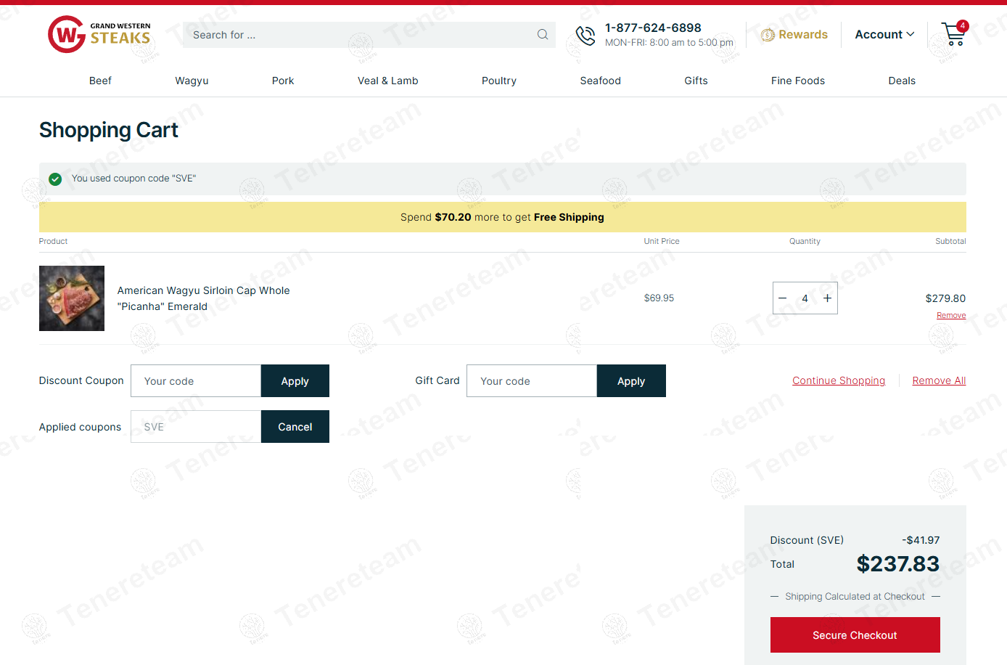The height and width of the screenshot is (665, 1007).
Task: Click the Rewards coin icon
Action: 768,35
